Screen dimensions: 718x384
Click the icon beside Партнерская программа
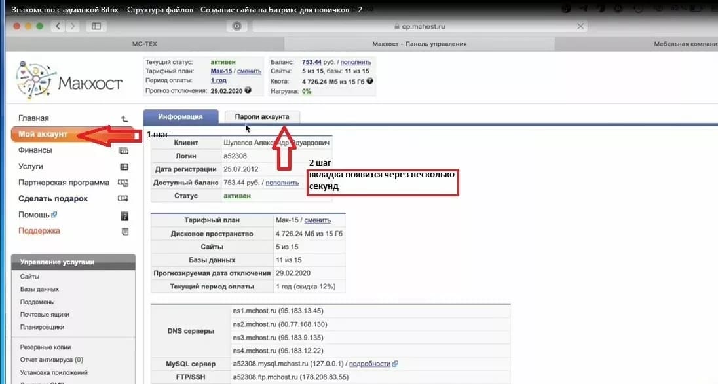coord(123,183)
